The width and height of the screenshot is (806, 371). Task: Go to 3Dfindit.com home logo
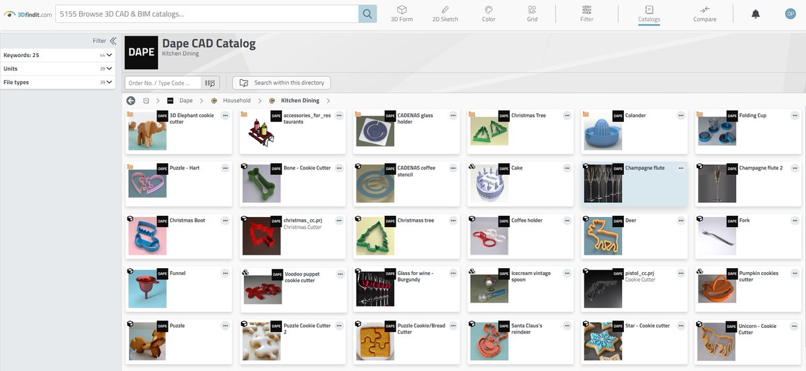click(28, 14)
